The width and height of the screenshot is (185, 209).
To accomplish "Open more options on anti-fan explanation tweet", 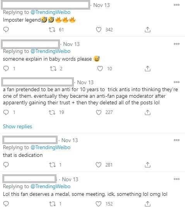I will tap(176, 82).
